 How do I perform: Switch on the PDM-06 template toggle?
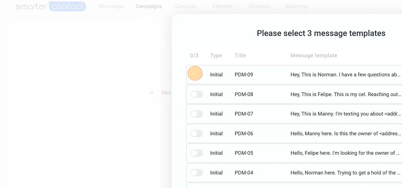[196, 133]
